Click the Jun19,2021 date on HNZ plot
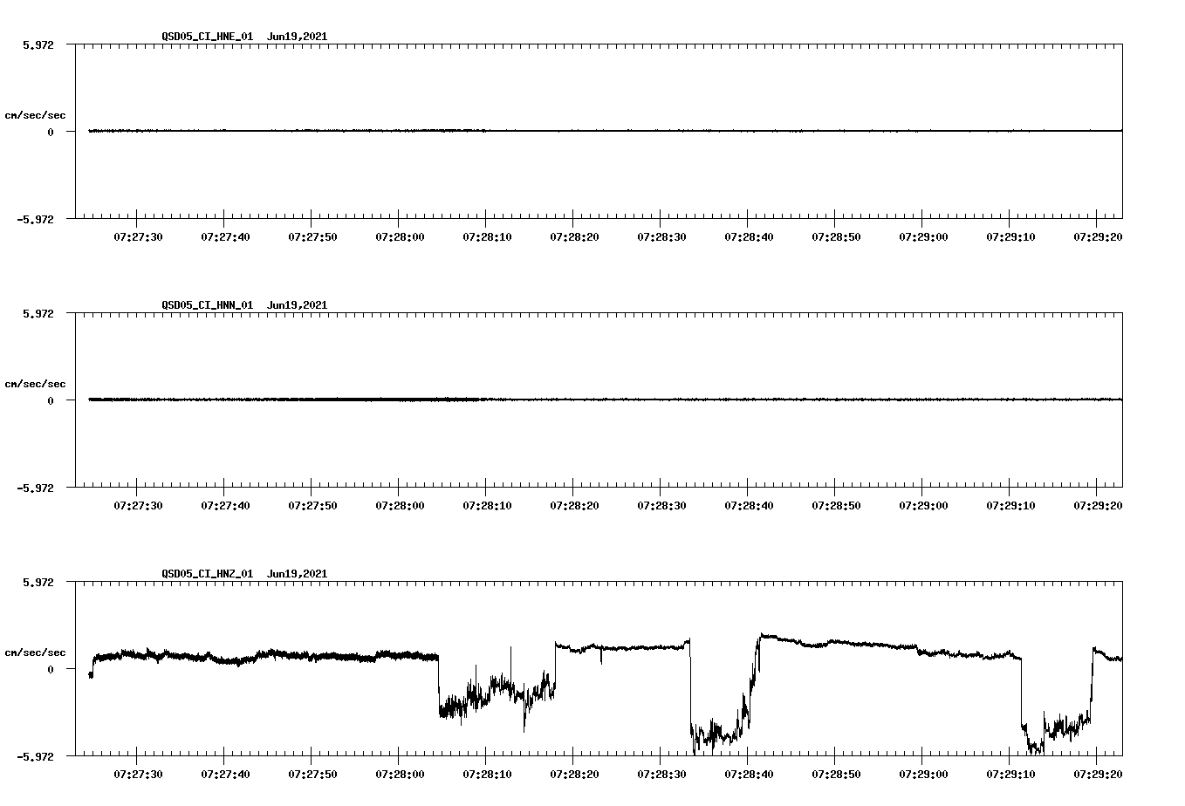Image resolution: width=1185 pixels, height=806 pixels. [298, 574]
